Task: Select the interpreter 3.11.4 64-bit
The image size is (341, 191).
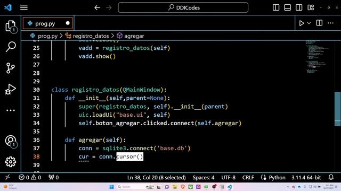Action: (x=306, y=178)
